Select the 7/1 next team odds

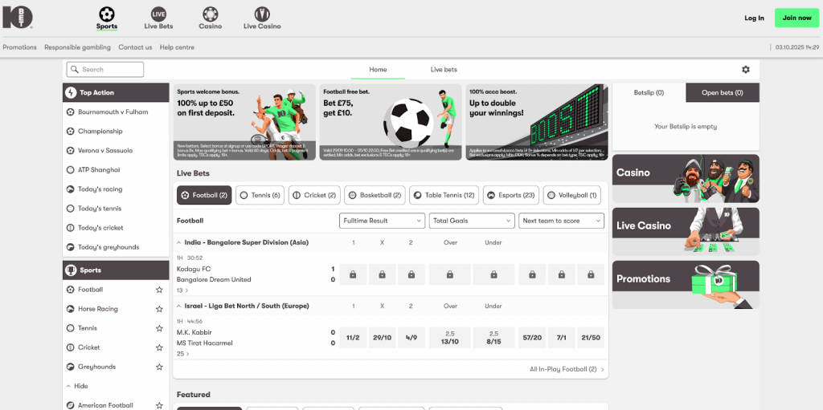pyautogui.click(x=561, y=338)
